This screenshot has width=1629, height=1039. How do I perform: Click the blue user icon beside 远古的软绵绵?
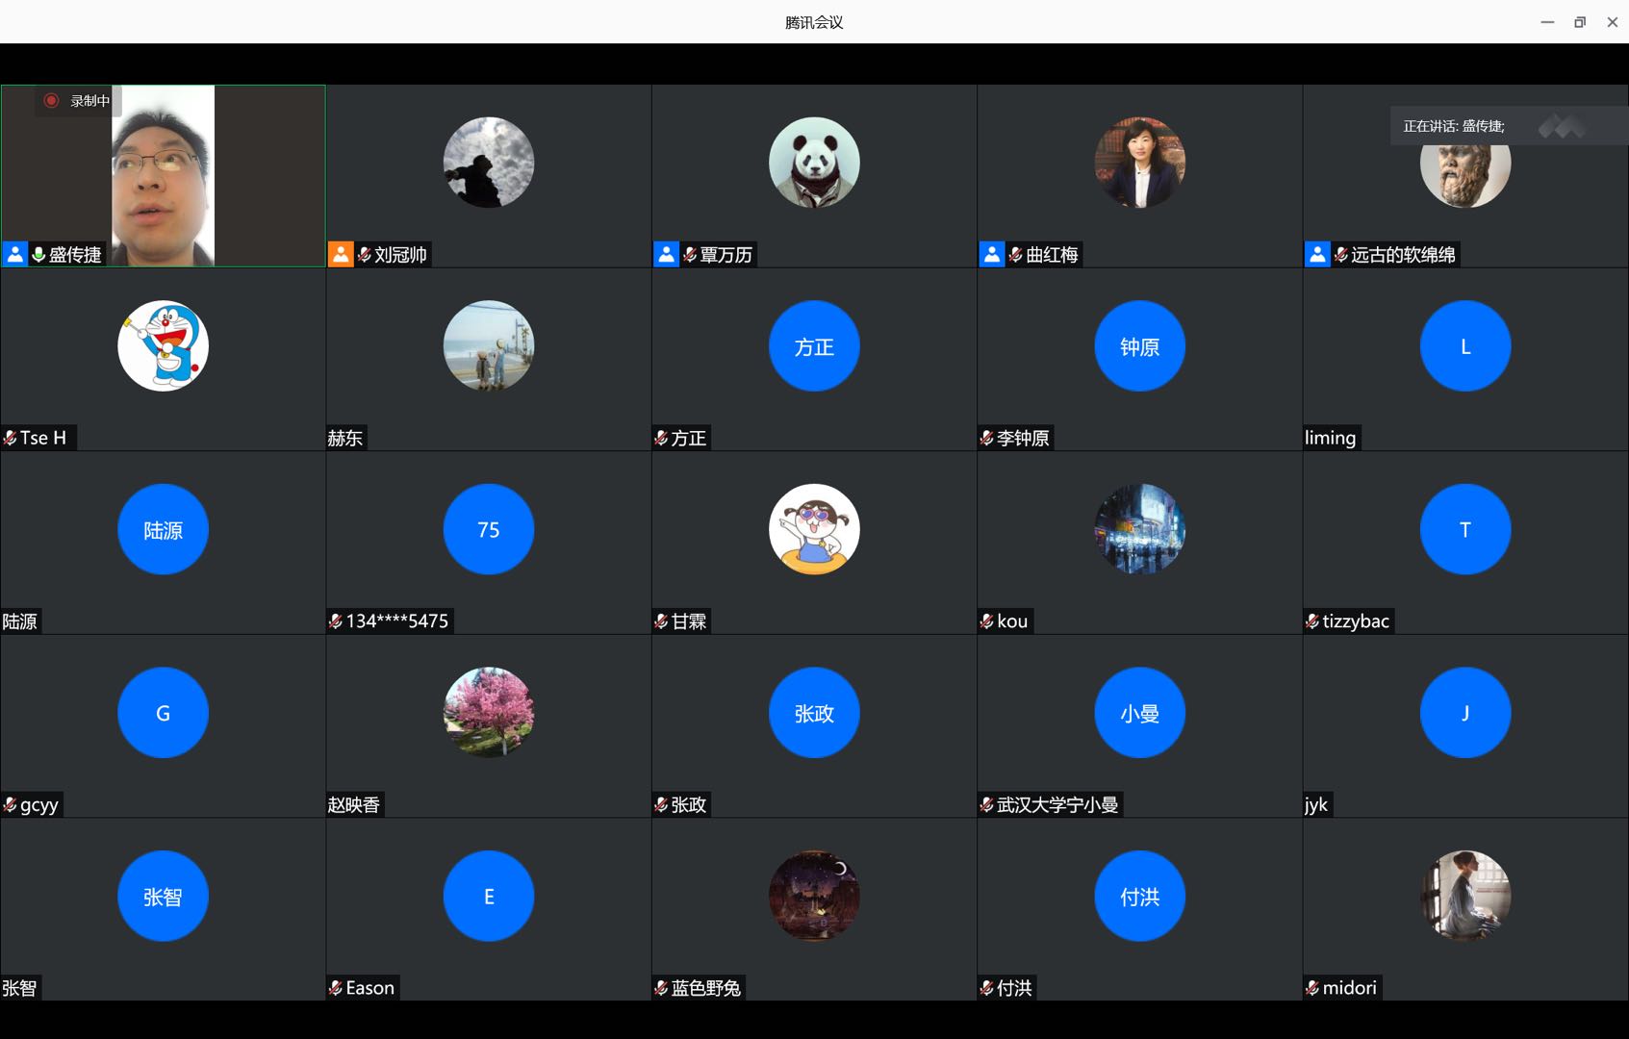(x=1317, y=255)
